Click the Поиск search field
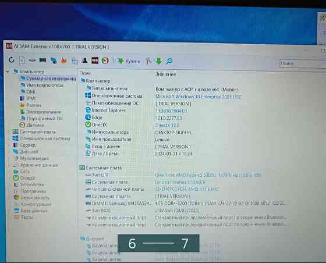Image resolution: width=326 pixels, height=263 pixels. tap(303, 63)
